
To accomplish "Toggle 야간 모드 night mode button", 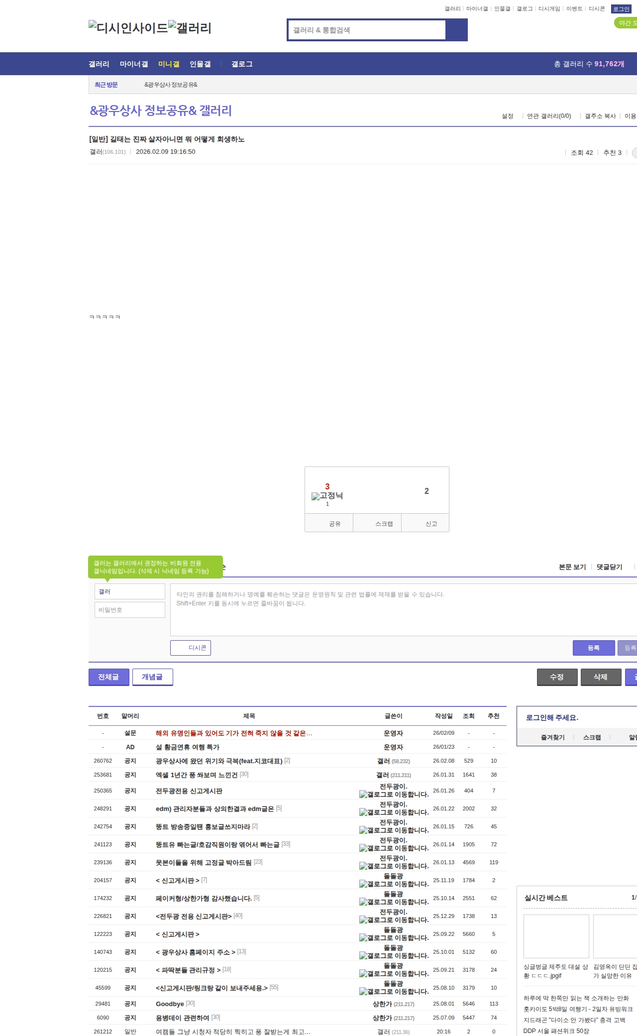I will (x=626, y=23).
